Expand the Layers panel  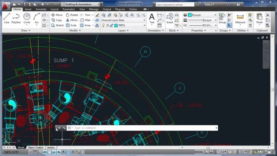(123, 31)
